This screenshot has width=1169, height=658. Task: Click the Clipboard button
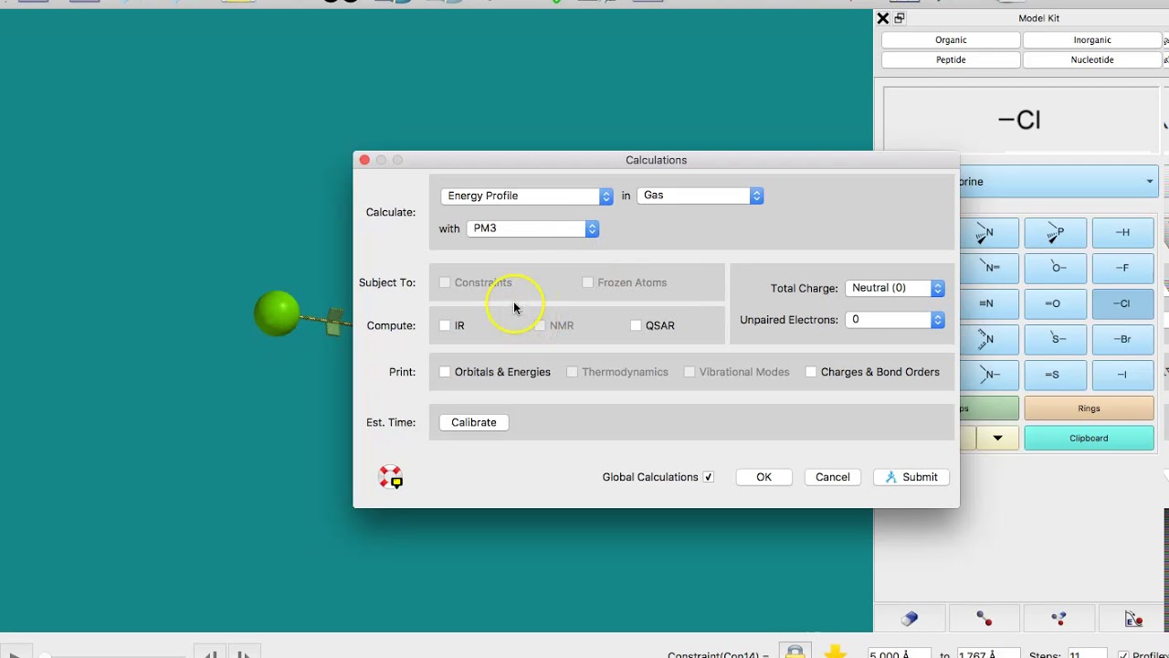tap(1089, 438)
